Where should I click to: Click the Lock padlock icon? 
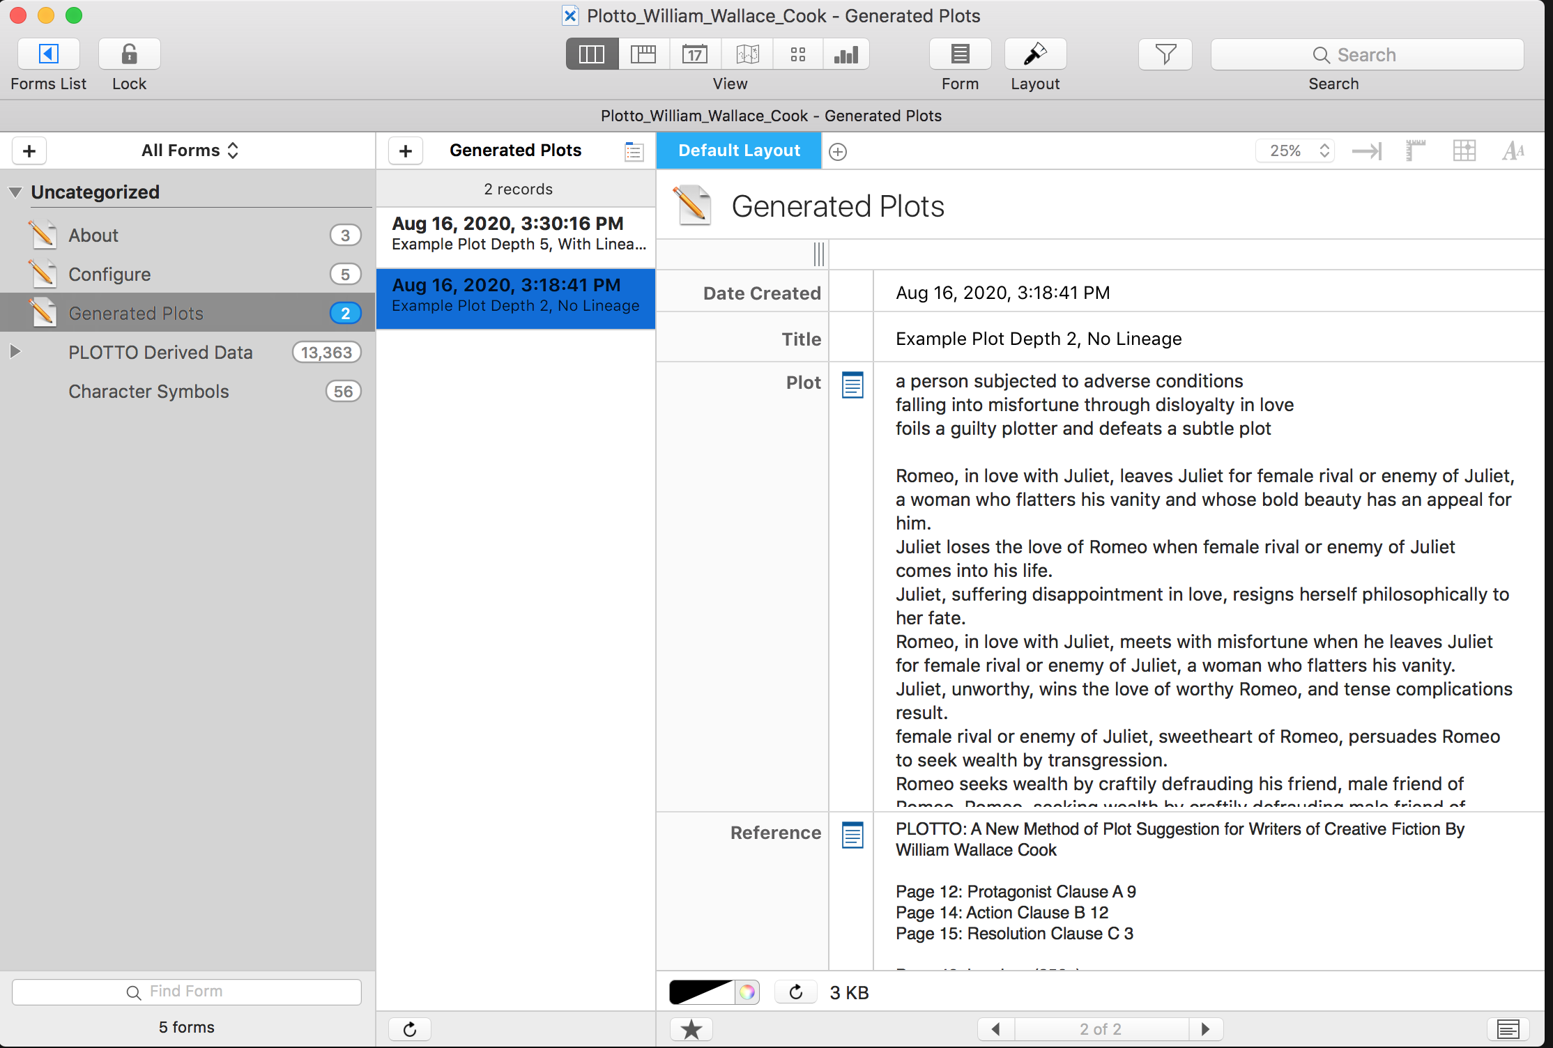click(x=129, y=54)
